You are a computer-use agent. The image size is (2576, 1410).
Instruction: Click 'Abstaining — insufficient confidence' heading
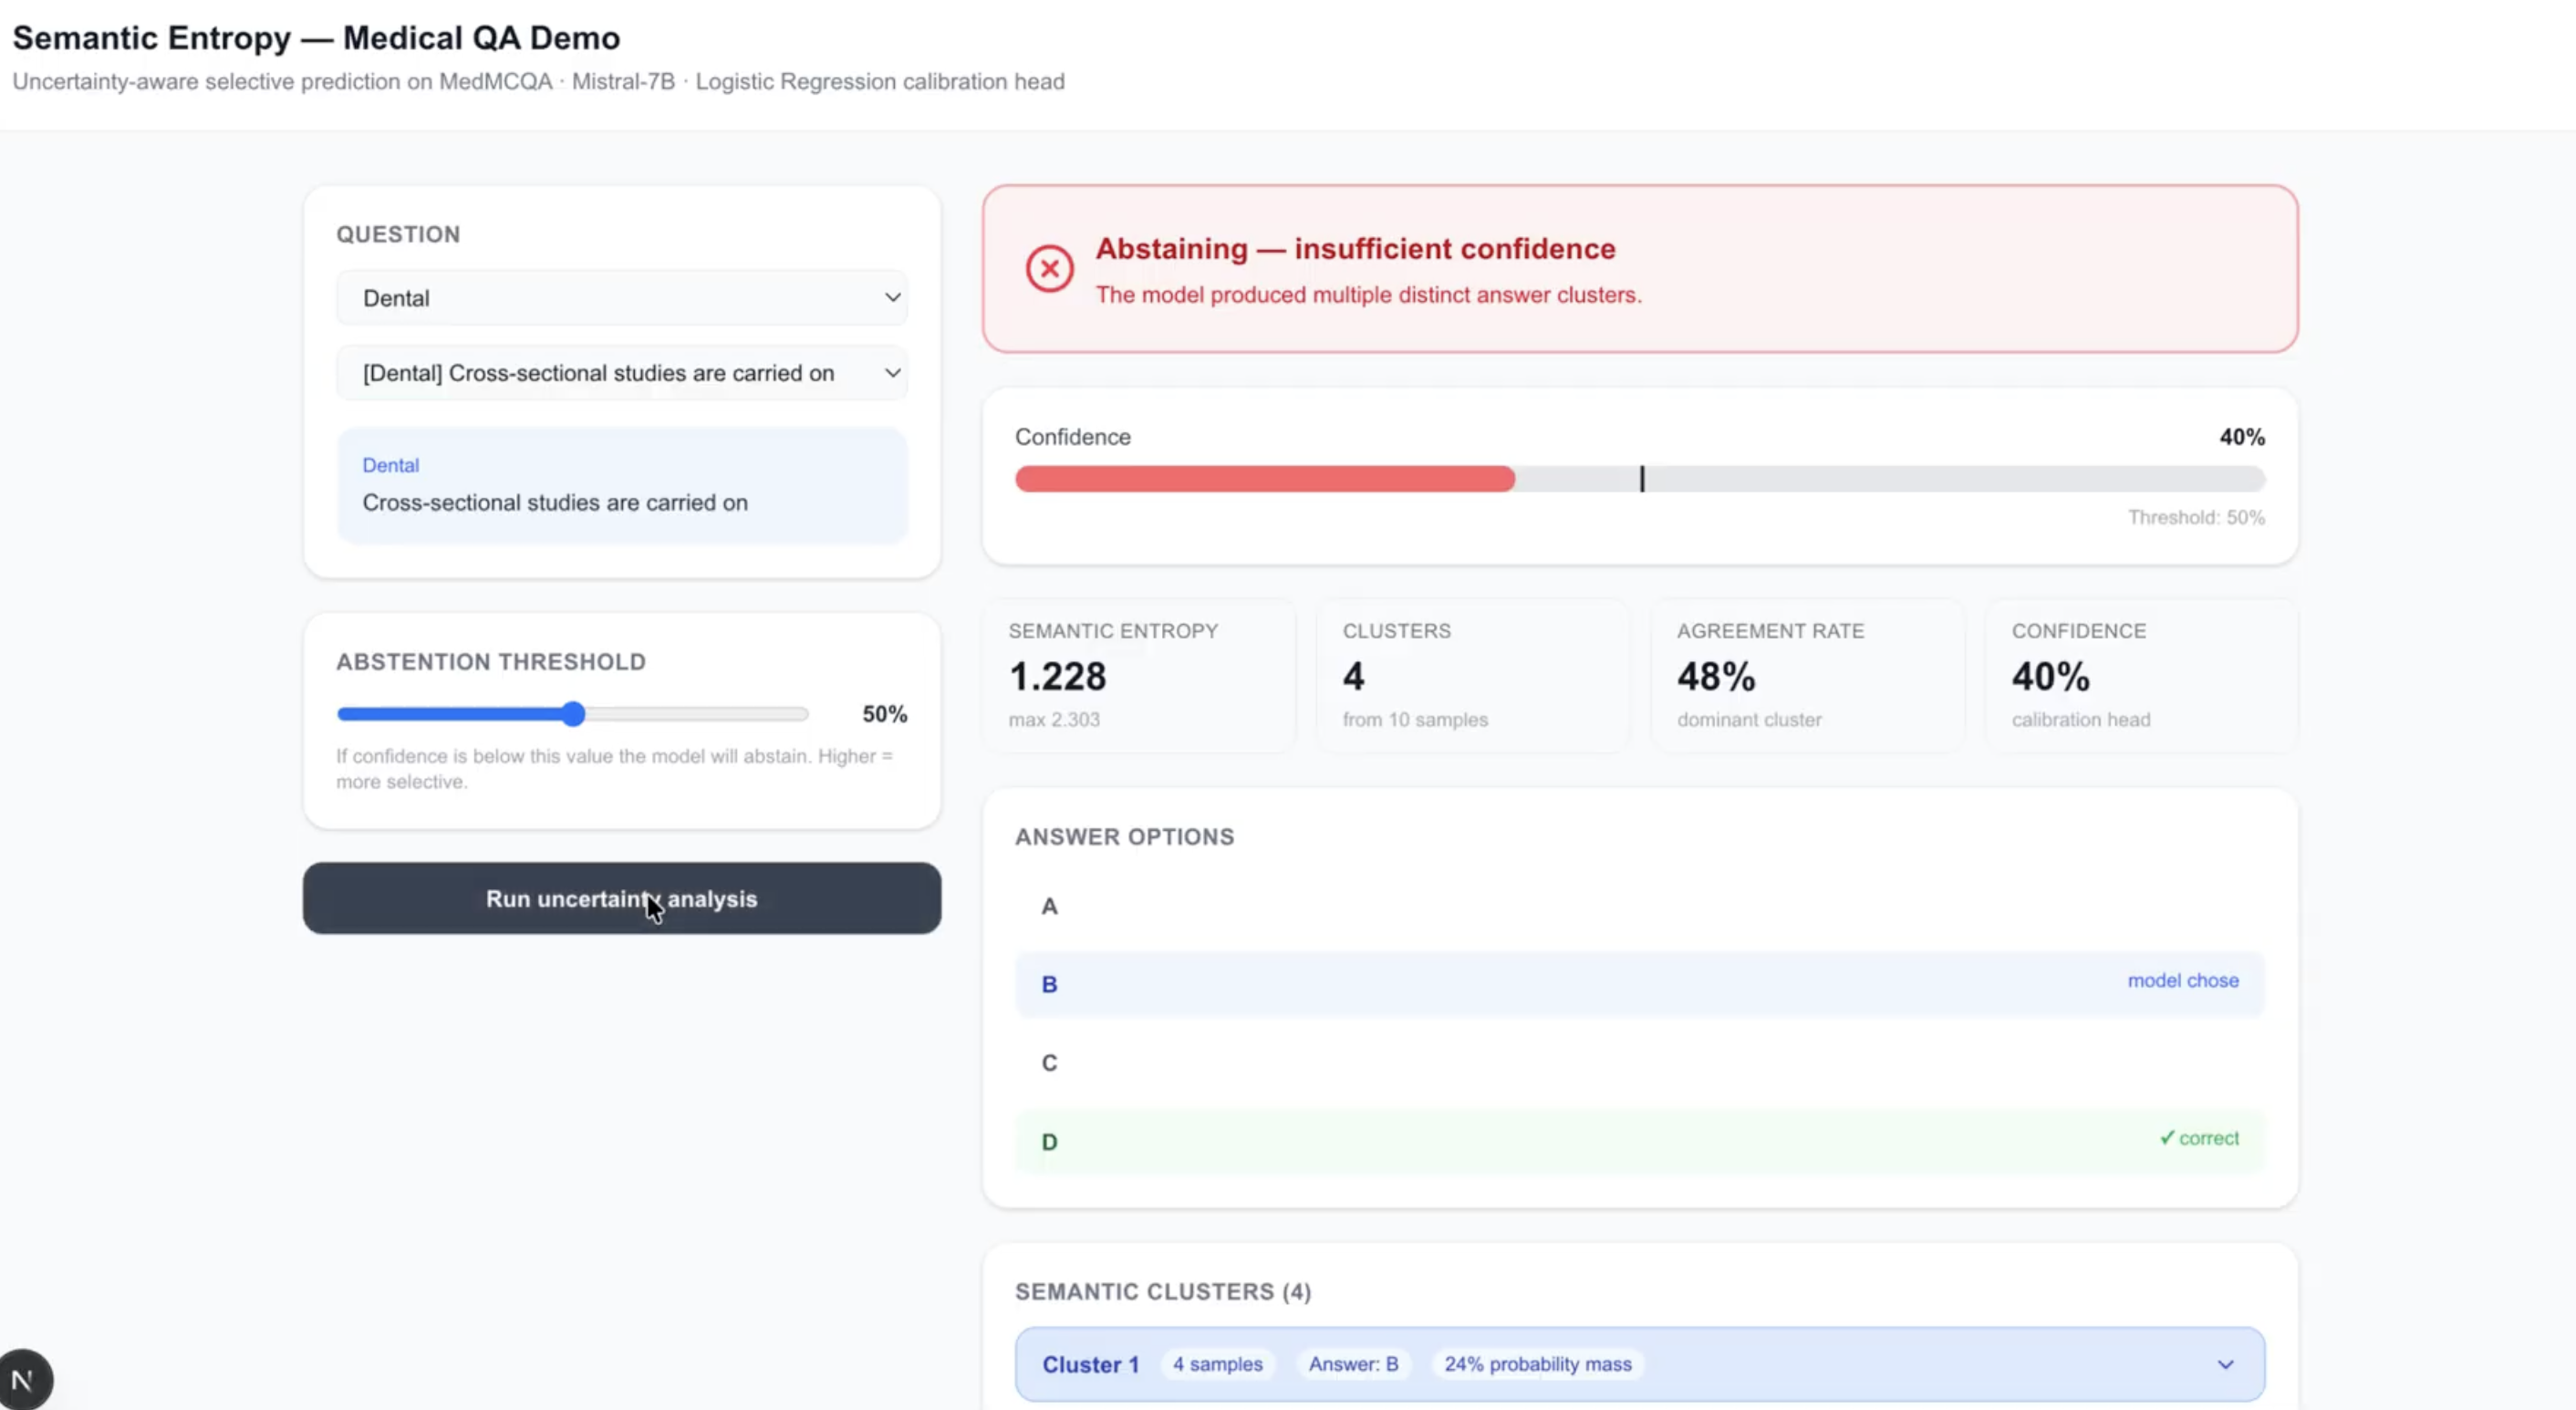coord(1355,248)
